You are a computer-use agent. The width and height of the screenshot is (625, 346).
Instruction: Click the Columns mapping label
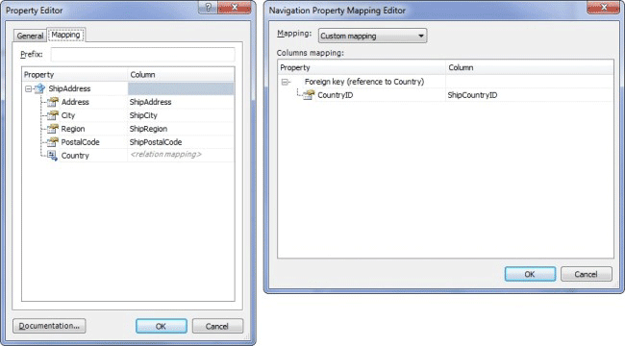[311, 53]
